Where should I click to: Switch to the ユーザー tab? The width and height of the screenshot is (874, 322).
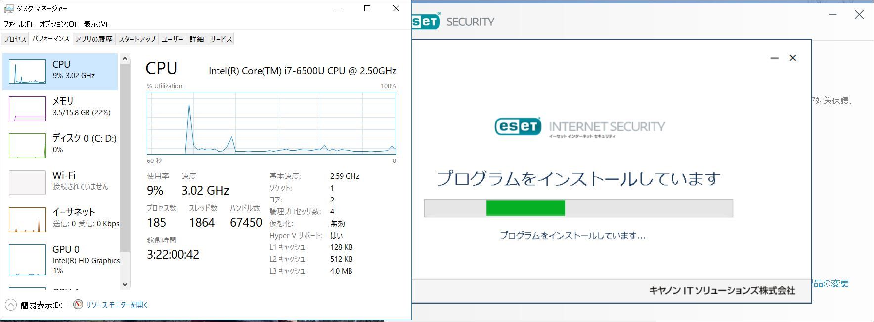[173, 39]
